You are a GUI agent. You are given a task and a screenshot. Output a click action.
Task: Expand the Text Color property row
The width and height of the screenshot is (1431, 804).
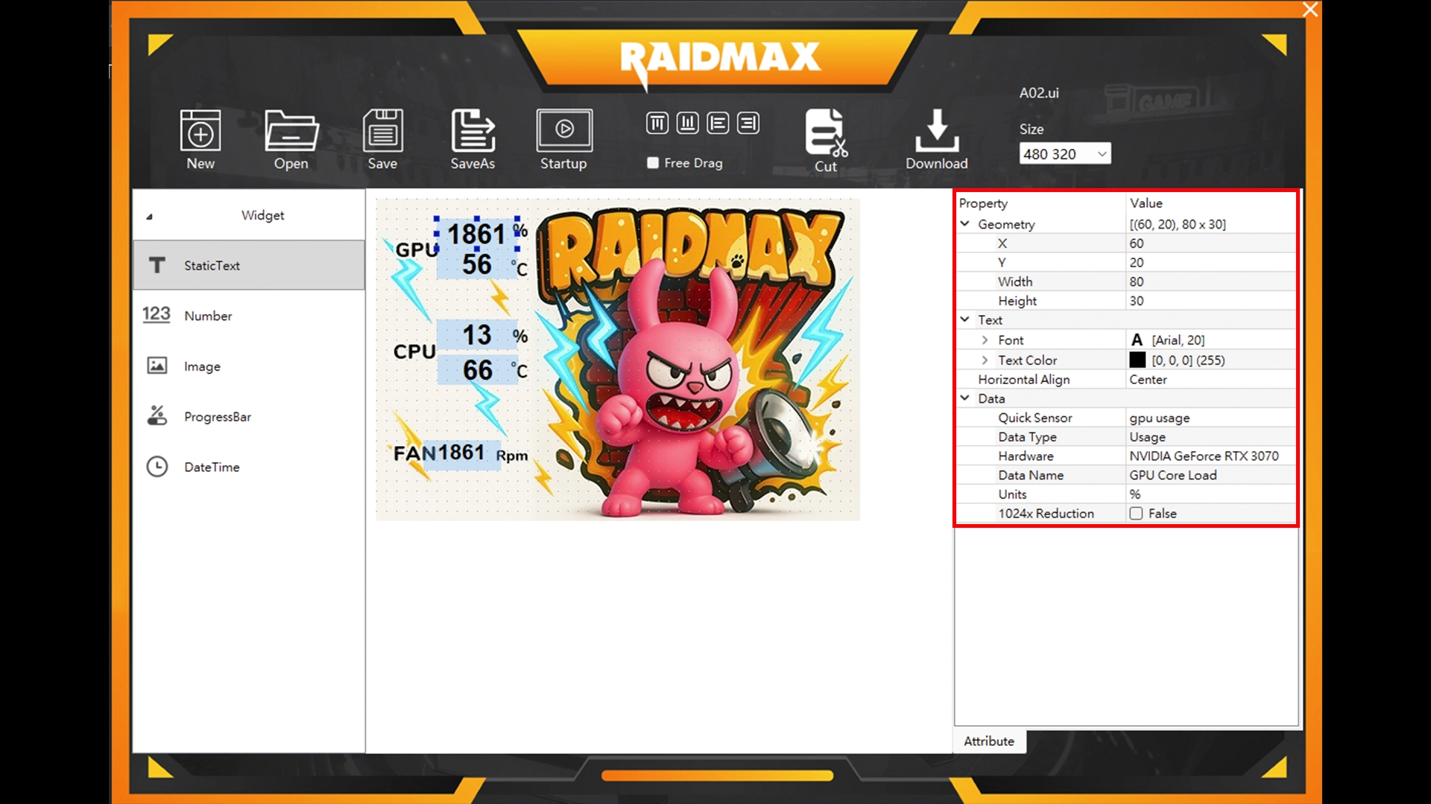[x=985, y=360]
